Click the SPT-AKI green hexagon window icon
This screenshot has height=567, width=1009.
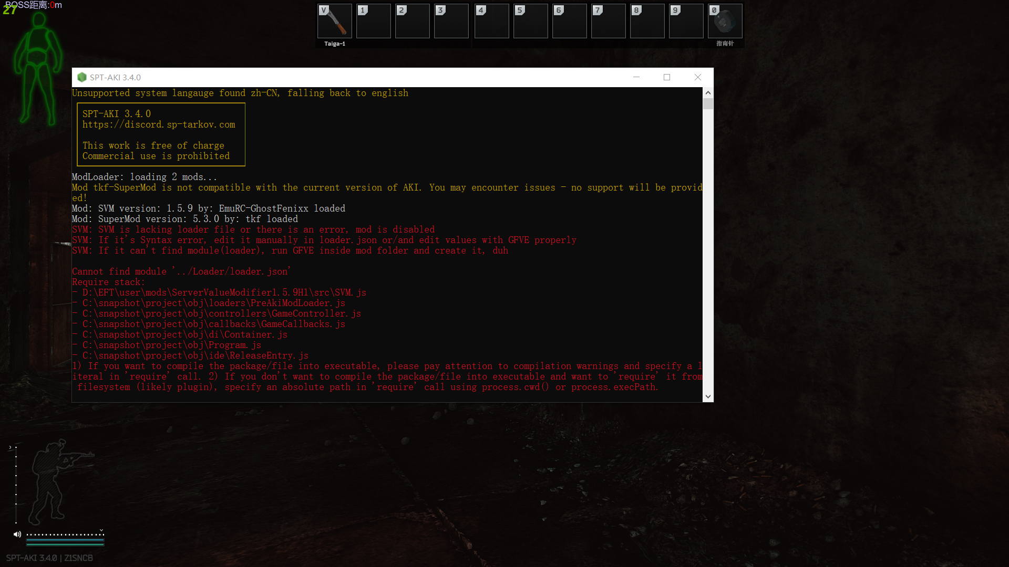coord(81,77)
